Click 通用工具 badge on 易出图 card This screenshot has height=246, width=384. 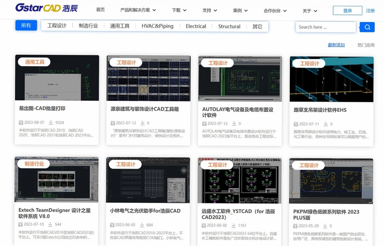click(x=34, y=62)
